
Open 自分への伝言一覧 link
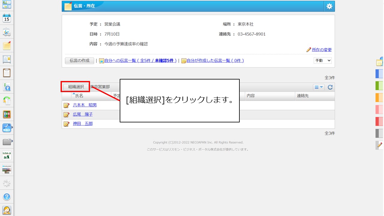140,61
